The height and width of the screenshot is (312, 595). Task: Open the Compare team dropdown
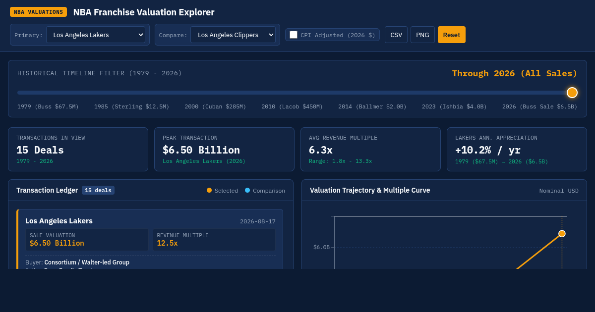click(233, 35)
